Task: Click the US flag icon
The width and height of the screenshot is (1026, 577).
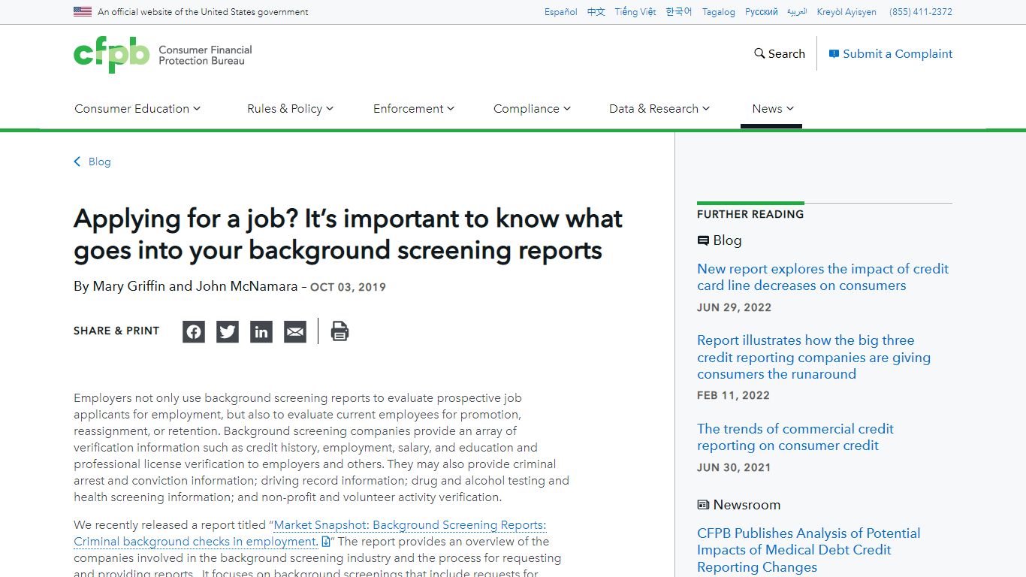Action: (83, 11)
